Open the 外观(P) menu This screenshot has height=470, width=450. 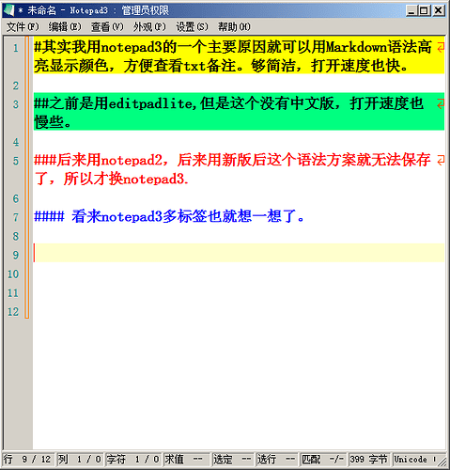pyautogui.click(x=149, y=27)
